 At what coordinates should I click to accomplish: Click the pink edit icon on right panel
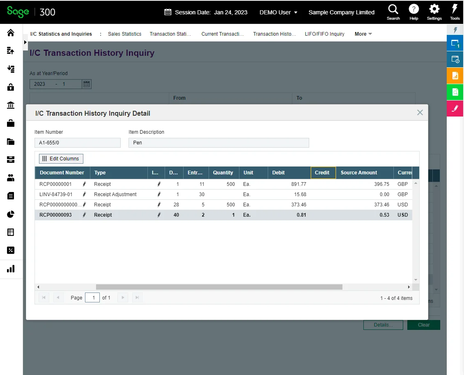point(455,108)
